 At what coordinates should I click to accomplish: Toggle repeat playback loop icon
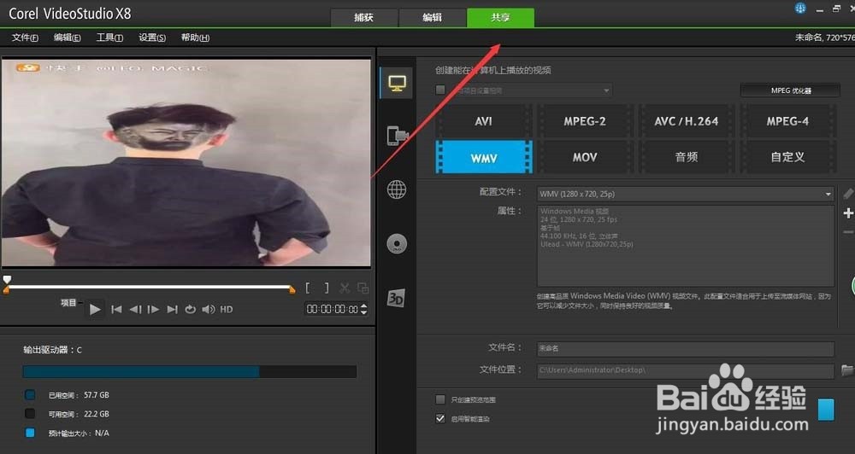(190, 309)
